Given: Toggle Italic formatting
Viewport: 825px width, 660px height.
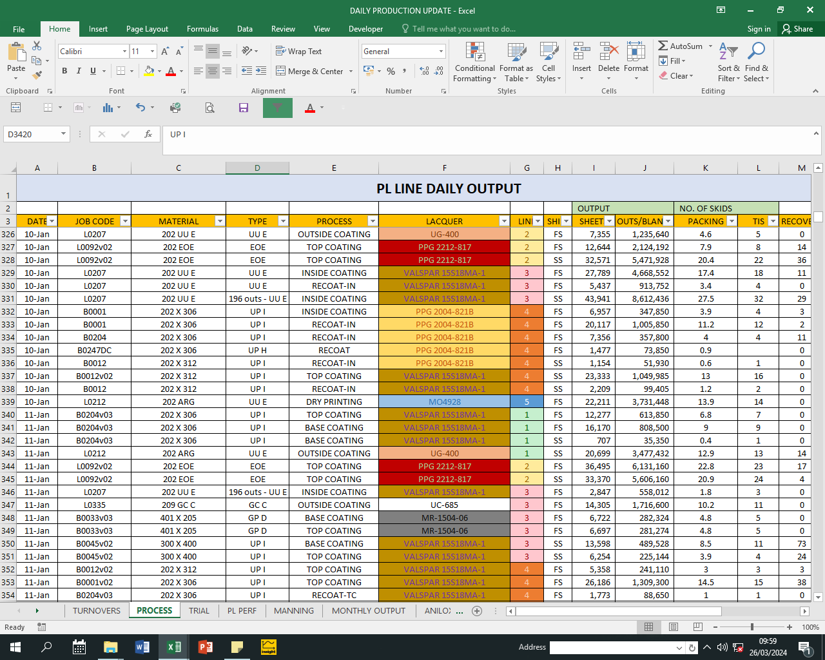Looking at the screenshot, I should pos(79,71).
